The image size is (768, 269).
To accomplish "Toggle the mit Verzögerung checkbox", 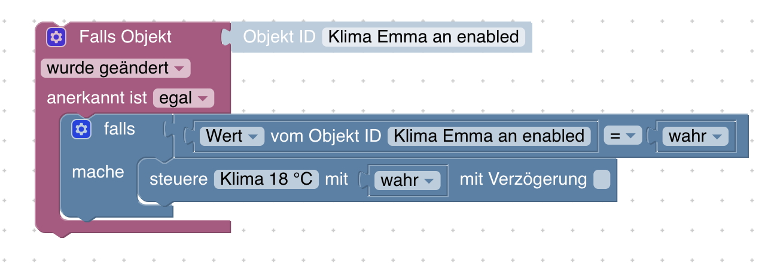I will click(602, 179).
